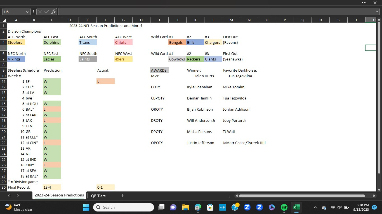Select the 'Kyle Shanahan' cell

(x=200, y=87)
